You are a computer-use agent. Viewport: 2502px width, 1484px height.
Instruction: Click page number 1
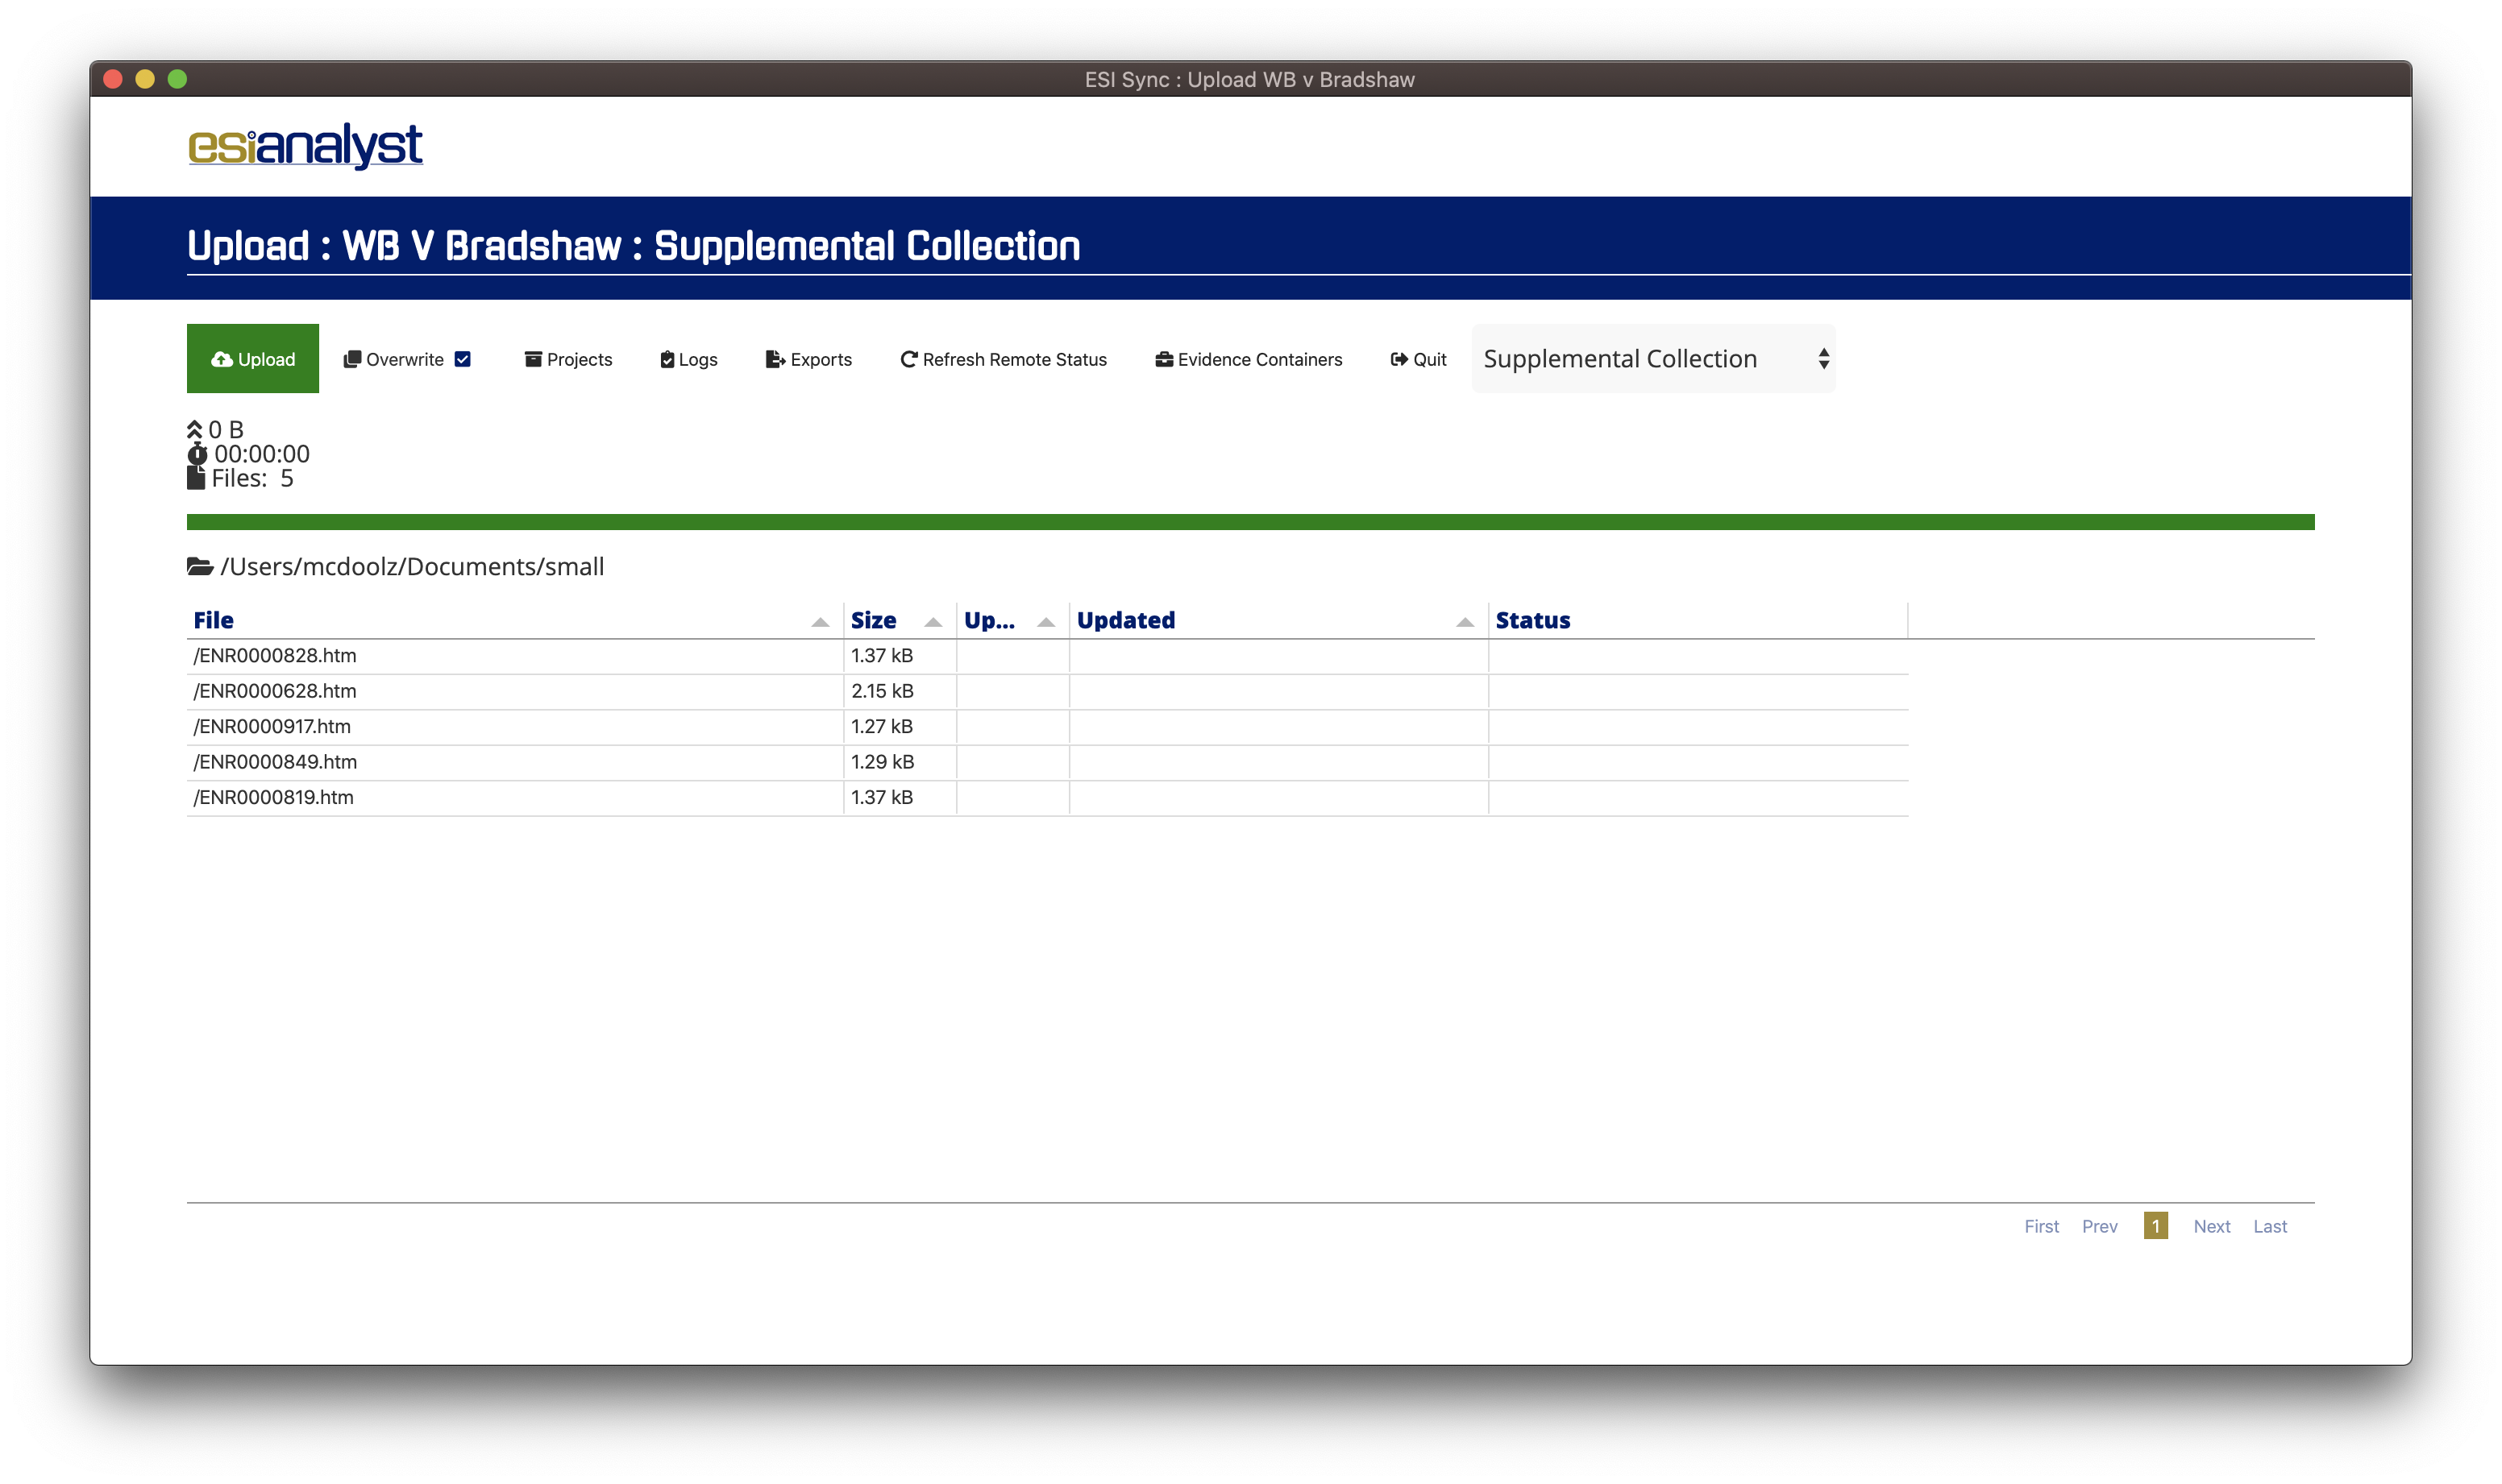pyautogui.click(x=2156, y=1226)
